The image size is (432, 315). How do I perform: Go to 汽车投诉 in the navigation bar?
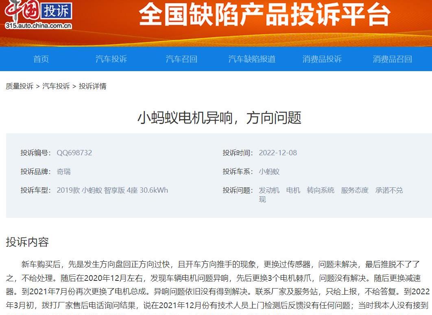point(111,59)
